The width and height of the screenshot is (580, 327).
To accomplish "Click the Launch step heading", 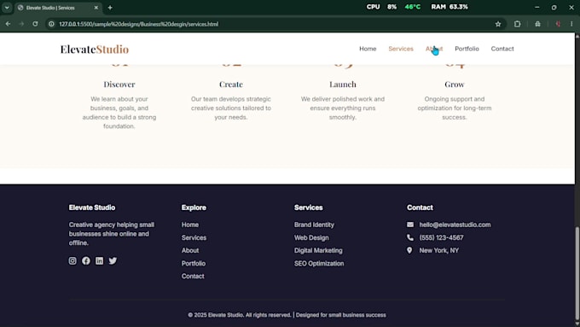I will (x=343, y=84).
